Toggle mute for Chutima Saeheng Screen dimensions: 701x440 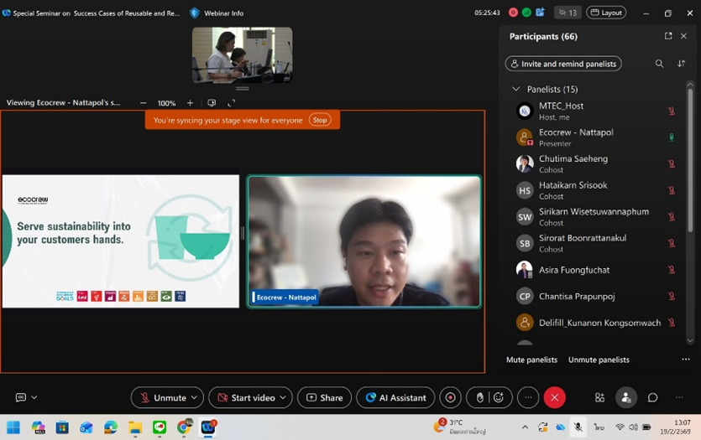(x=671, y=164)
